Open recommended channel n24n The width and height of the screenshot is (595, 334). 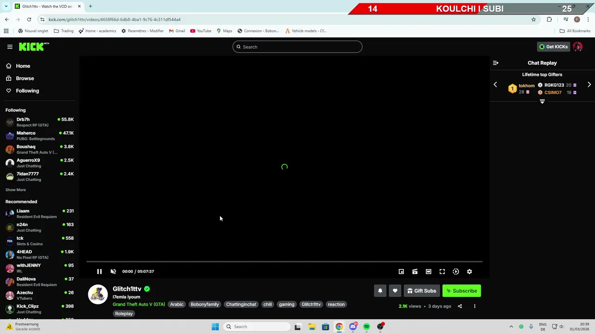pos(40,227)
